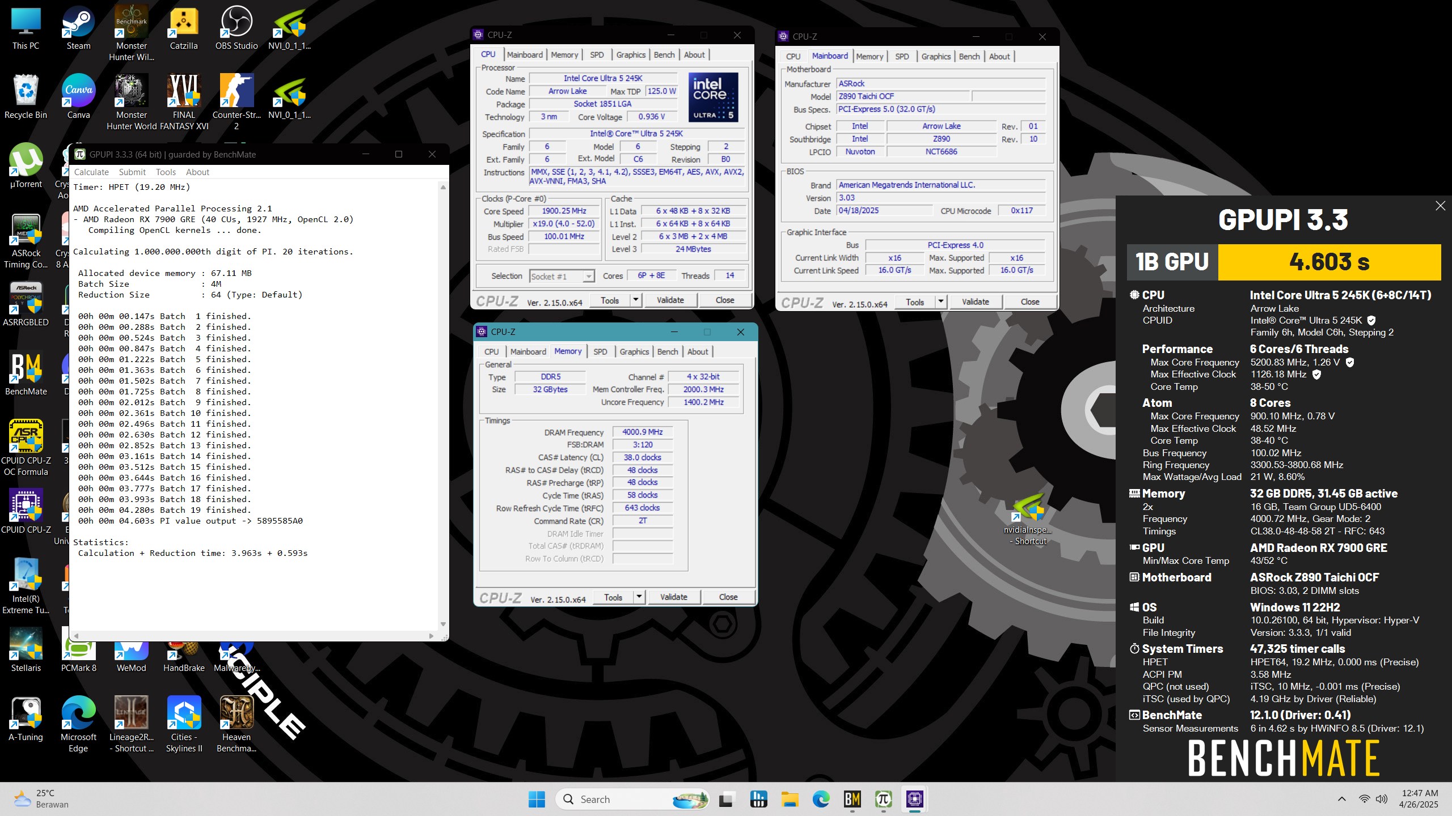Click Tools button in Mainboard CPU-Z window

point(915,302)
